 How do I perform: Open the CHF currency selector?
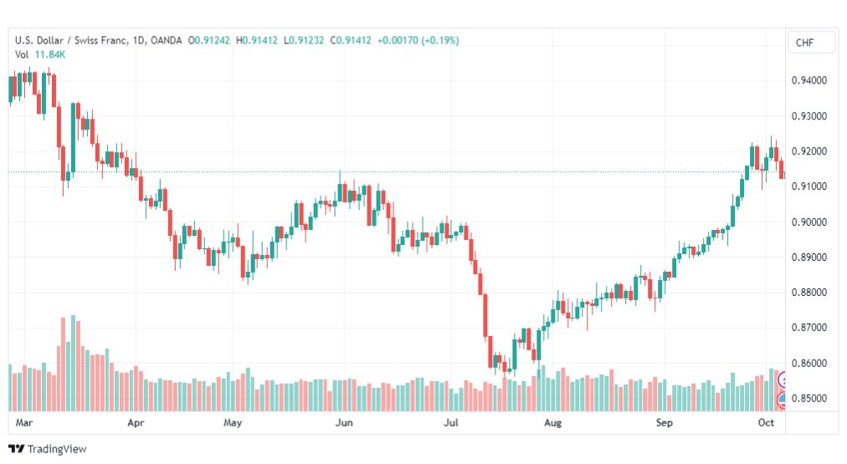tap(811, 43)
